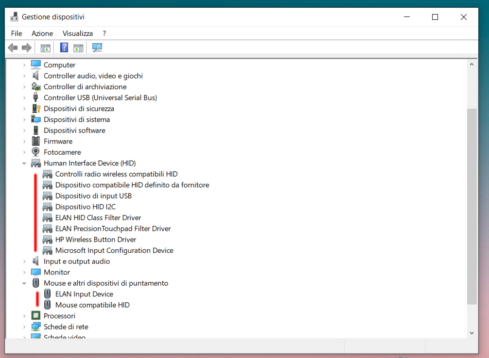Screen dimensions: 489x358
Task: Expand Controller audio, video e giochi
Action: pyautogui.click(x=24, y=76)
